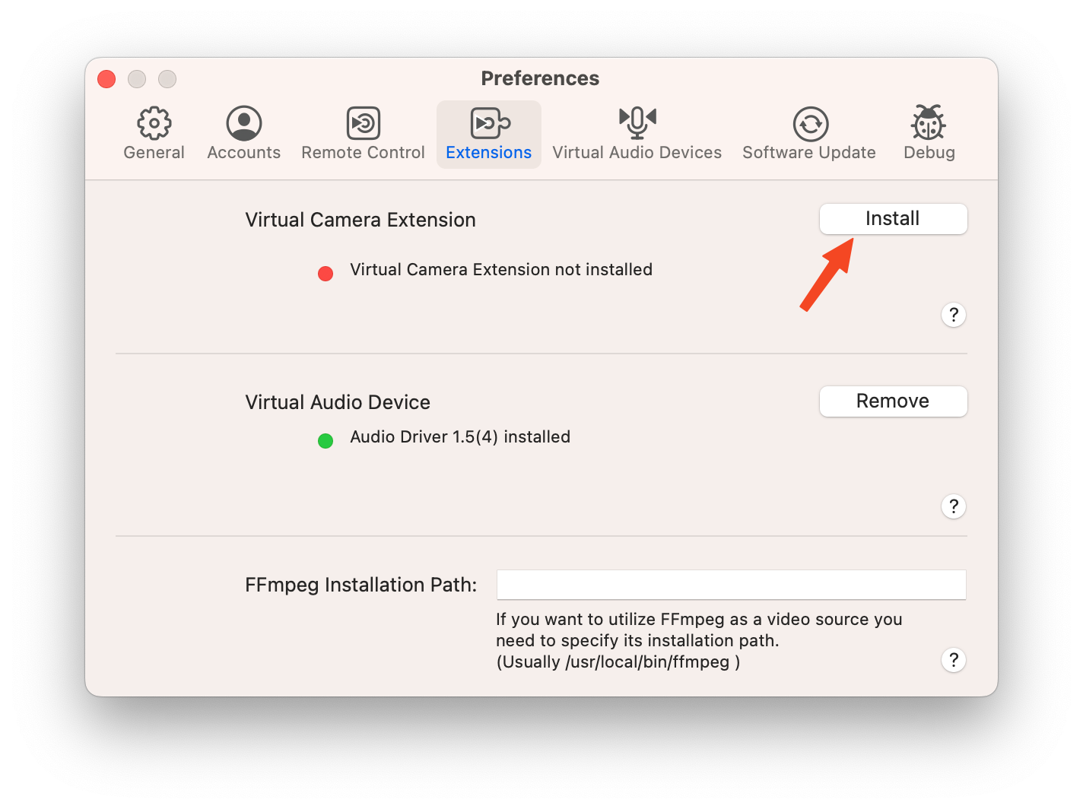Click the FFmpeg Installation Path field
1083x809 pixels.
[x=731, y=585]
